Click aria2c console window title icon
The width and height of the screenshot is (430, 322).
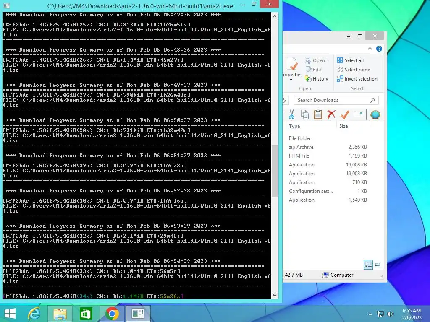(7, 5)
